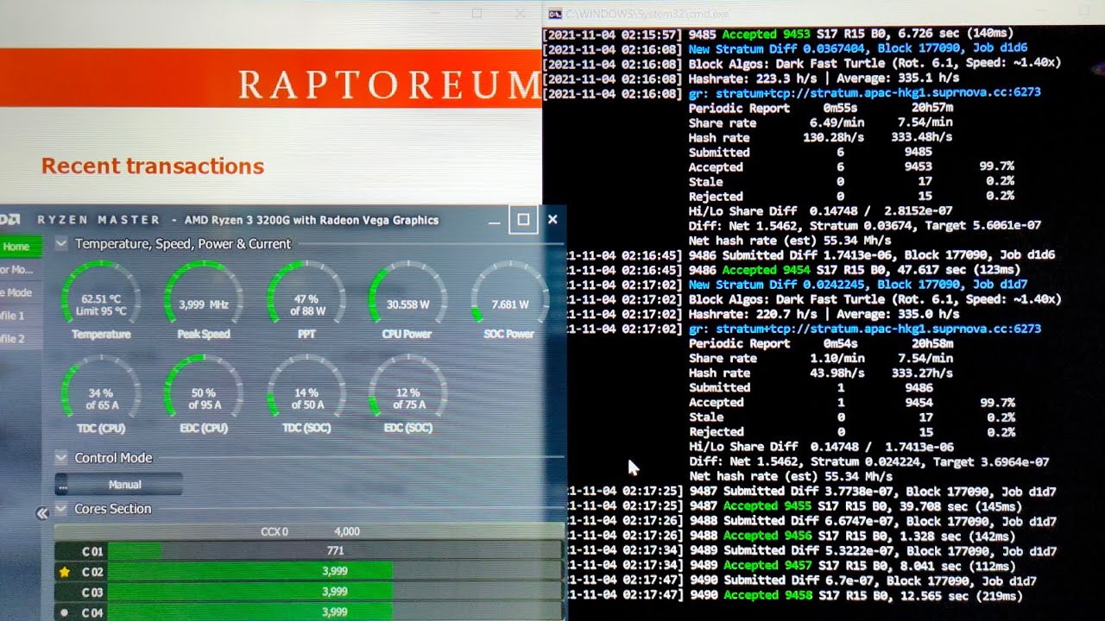Click the gold star beside core C 02
Image resolution: width=1105 pixels, height=621 pixels.
(64, 571)
